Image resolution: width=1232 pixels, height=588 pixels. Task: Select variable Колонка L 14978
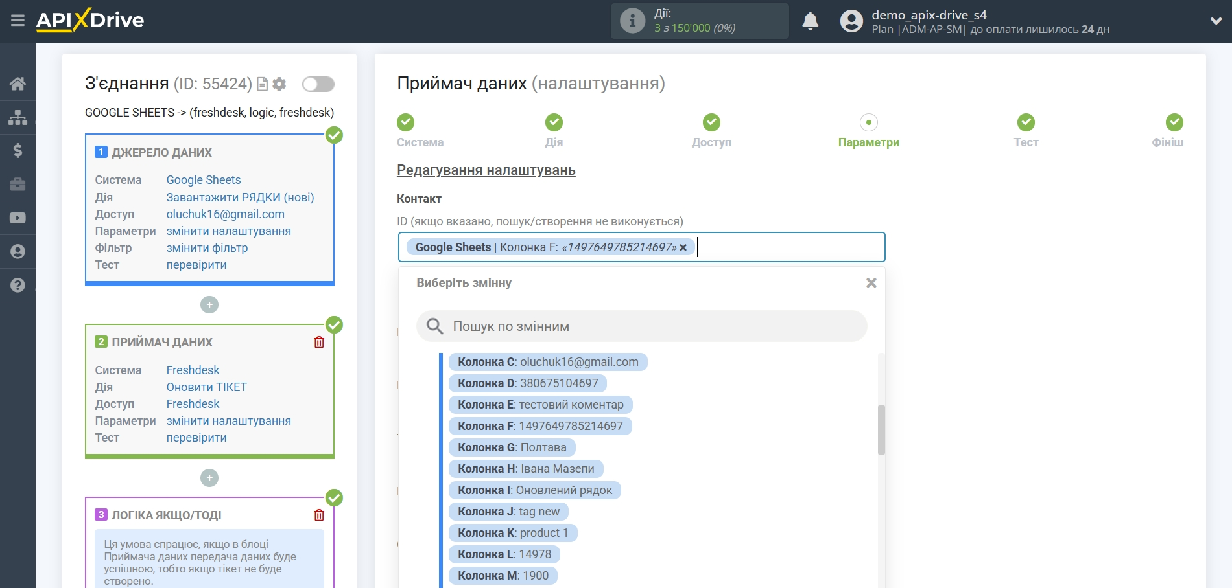pyautogui.click(x=504, y=554)
